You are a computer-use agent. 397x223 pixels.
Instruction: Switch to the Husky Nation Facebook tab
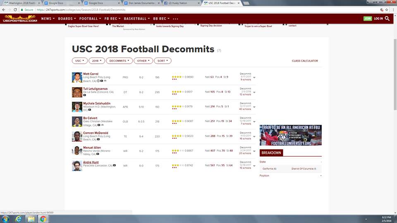(181, 3)
